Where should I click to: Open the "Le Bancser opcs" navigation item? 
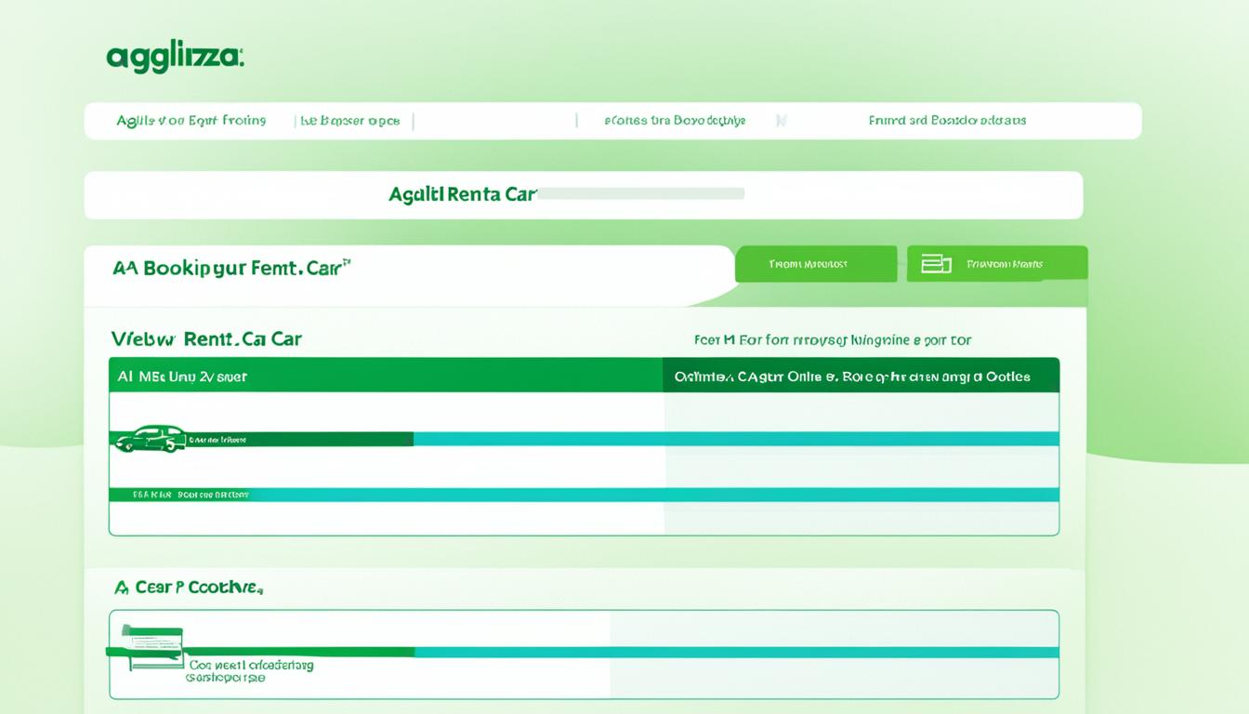coord(350,121)
